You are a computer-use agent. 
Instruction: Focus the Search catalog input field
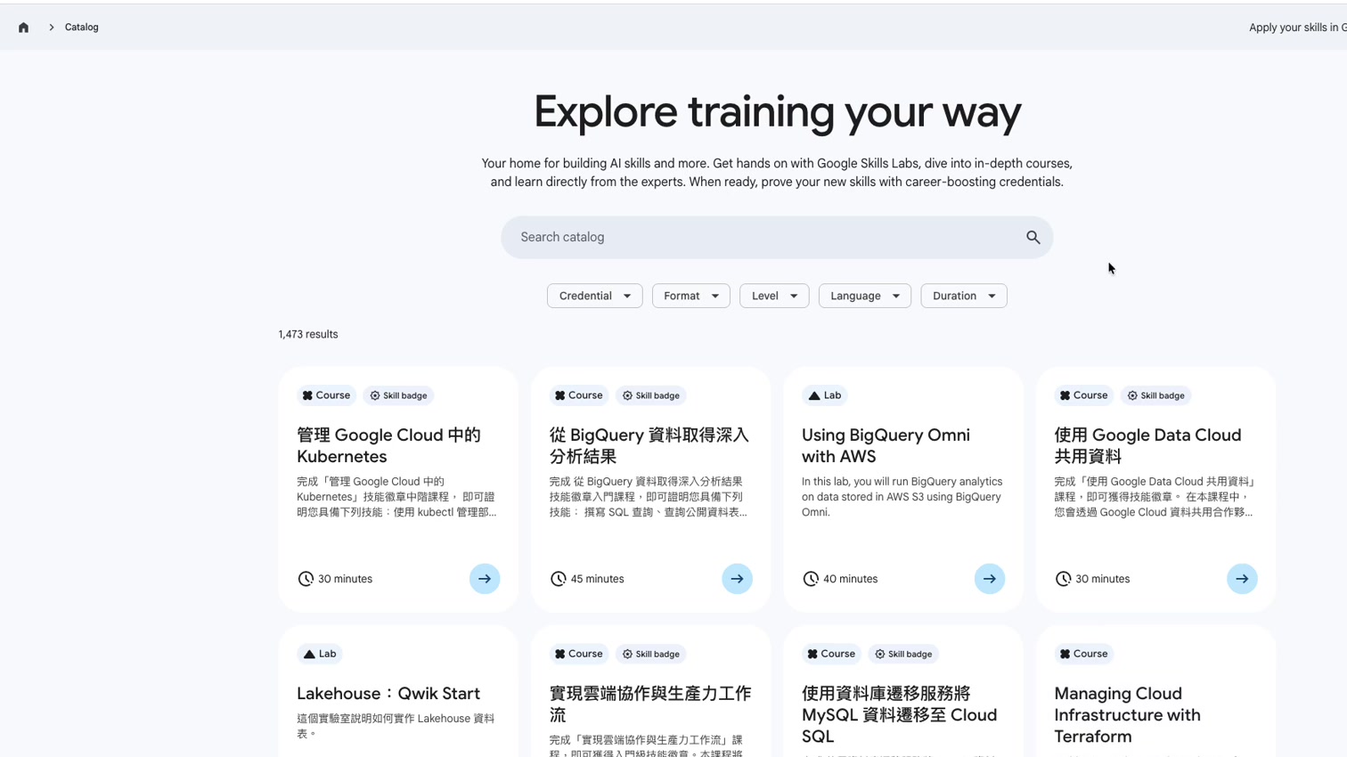click(x=777, y=237)
